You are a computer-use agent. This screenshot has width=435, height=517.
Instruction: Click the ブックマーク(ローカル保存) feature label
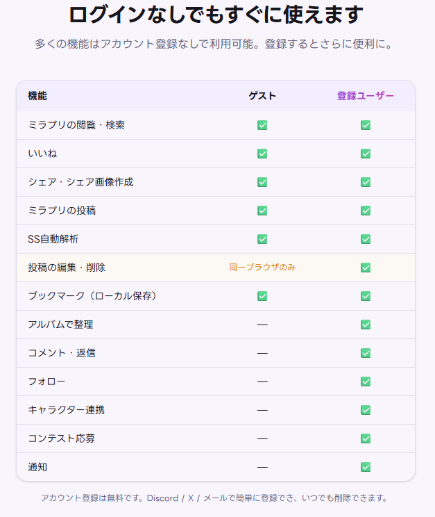(x=92, y=296)
